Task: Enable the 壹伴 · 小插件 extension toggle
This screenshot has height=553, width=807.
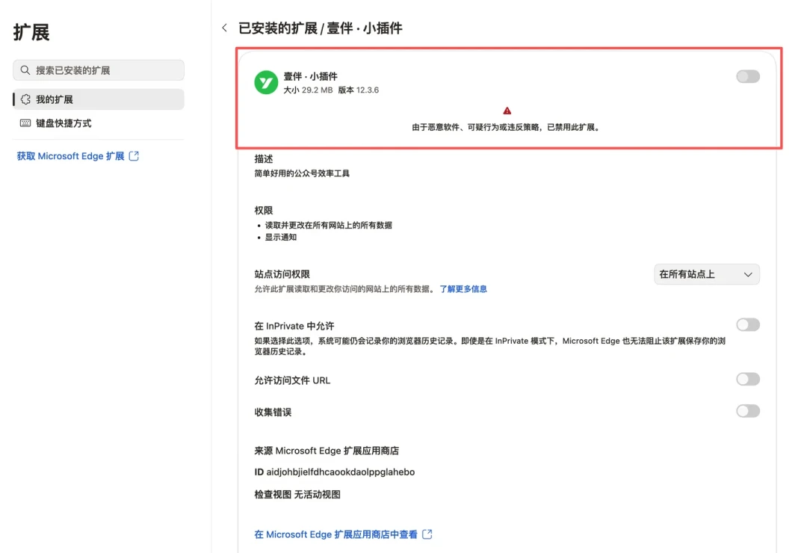Action: click(x=748, y=77)
